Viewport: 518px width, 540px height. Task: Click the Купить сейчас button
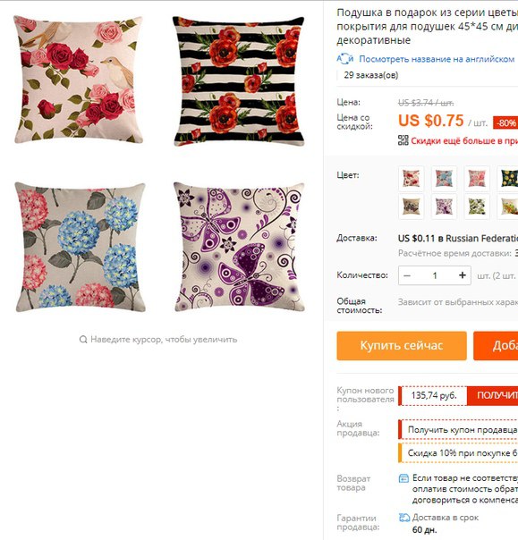pyautogui.click(x=402, y=346)
